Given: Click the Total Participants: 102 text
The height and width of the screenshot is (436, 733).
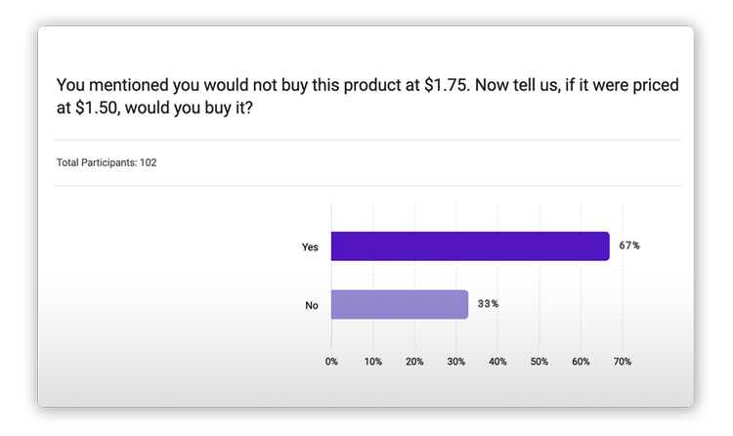Looking at the screenshot, I should click(107, 163).
